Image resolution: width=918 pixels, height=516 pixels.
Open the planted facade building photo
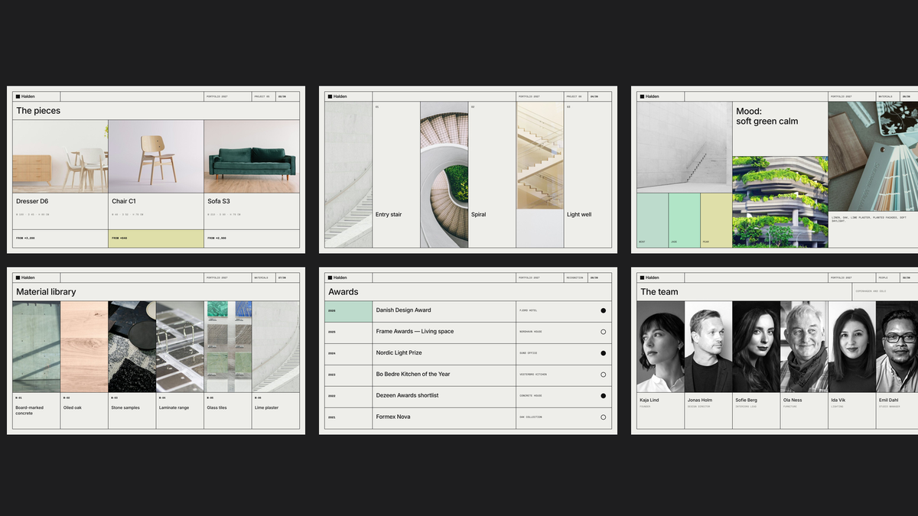(x=780, y=202)
